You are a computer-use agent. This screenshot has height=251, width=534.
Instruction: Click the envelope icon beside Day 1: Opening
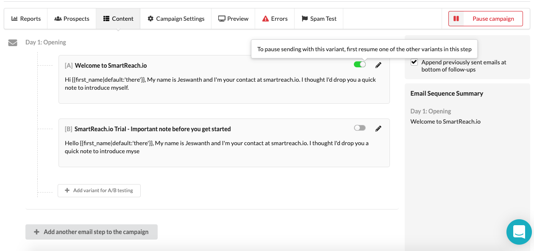pyautogui.click(x=13, y=43)
